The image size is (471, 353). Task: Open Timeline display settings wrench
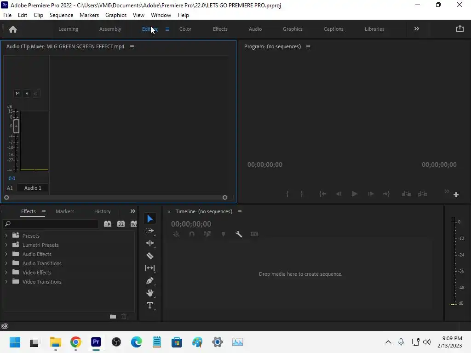[x=239, y=234]
